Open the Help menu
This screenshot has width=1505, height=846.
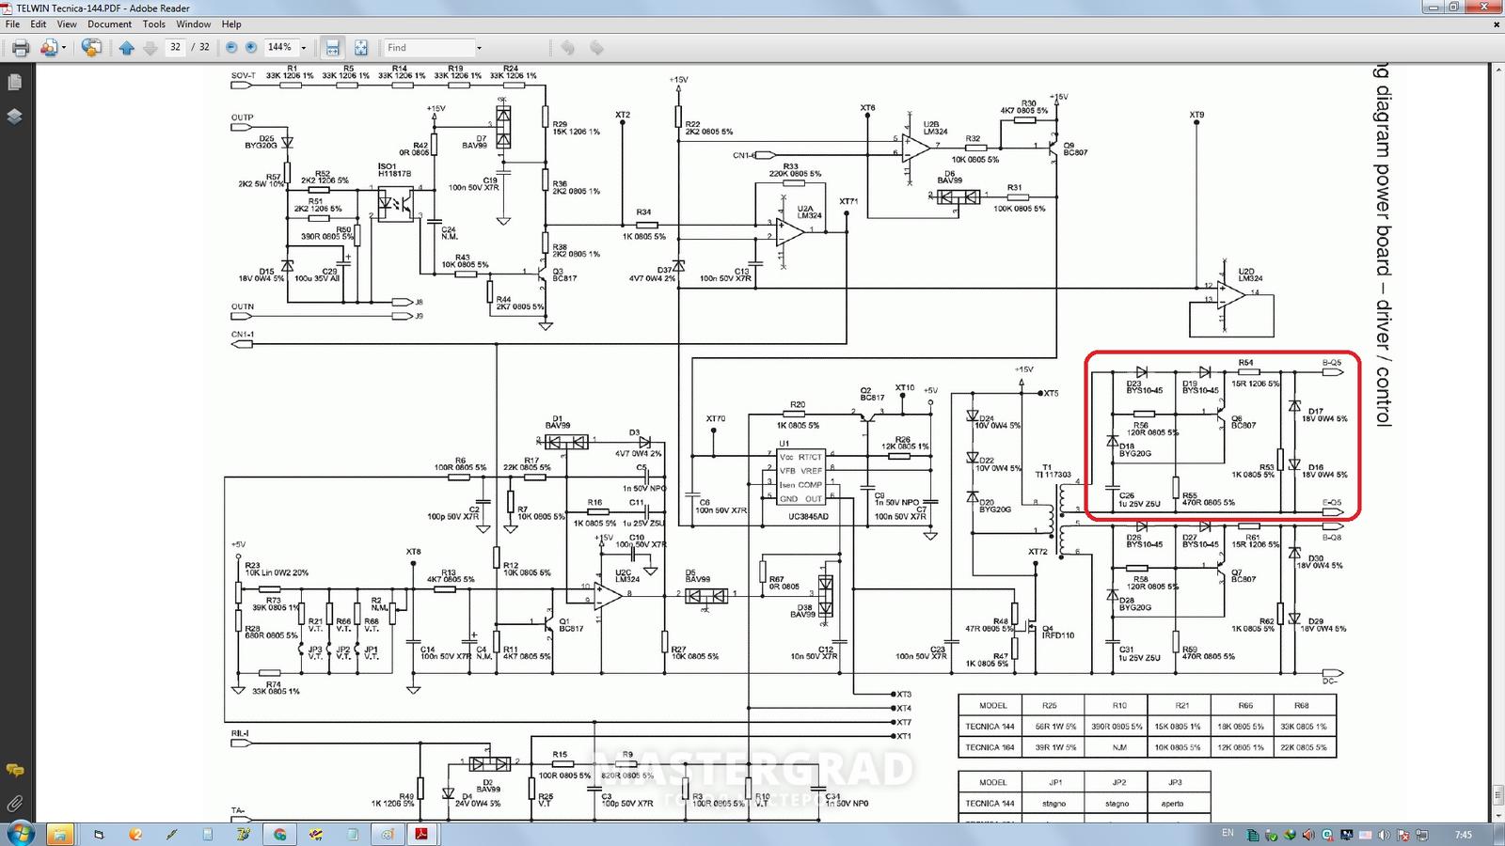pos(231,24)
